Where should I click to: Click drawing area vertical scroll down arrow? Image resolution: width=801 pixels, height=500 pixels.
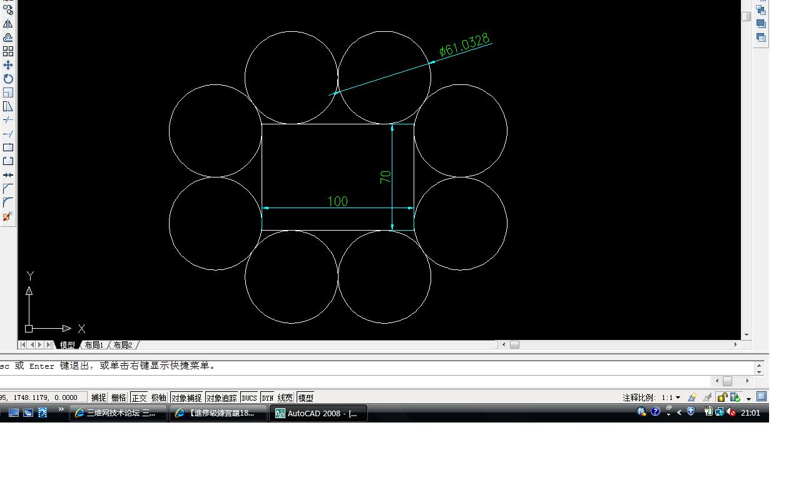747,335
